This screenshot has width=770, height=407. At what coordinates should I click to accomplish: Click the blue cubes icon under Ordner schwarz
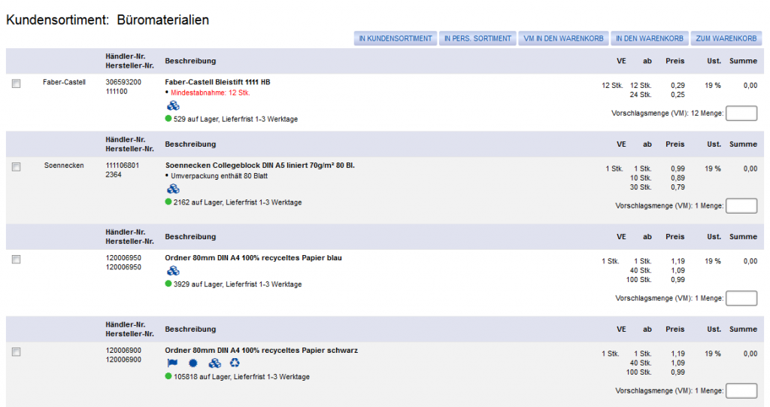pos(214,363)
